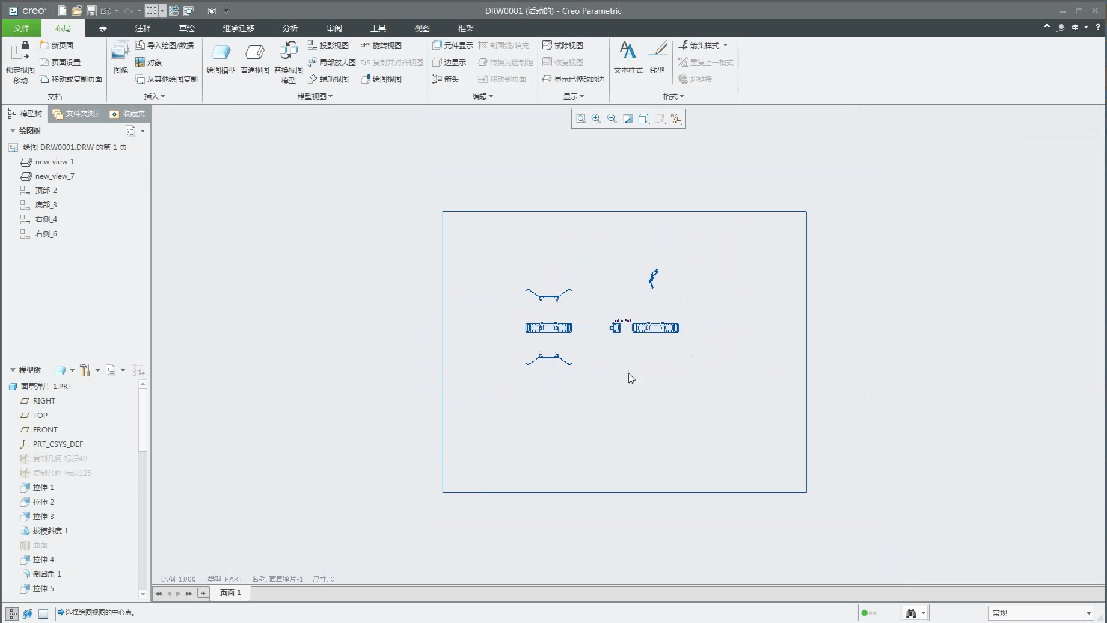This screenshot has height=623, width=1107.
Task: Open the 显示 group dropdown
Action: point(573,96)
